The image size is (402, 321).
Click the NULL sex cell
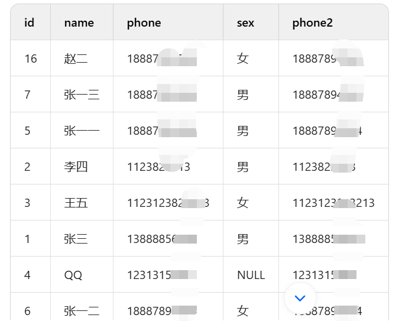pos(251,275)
